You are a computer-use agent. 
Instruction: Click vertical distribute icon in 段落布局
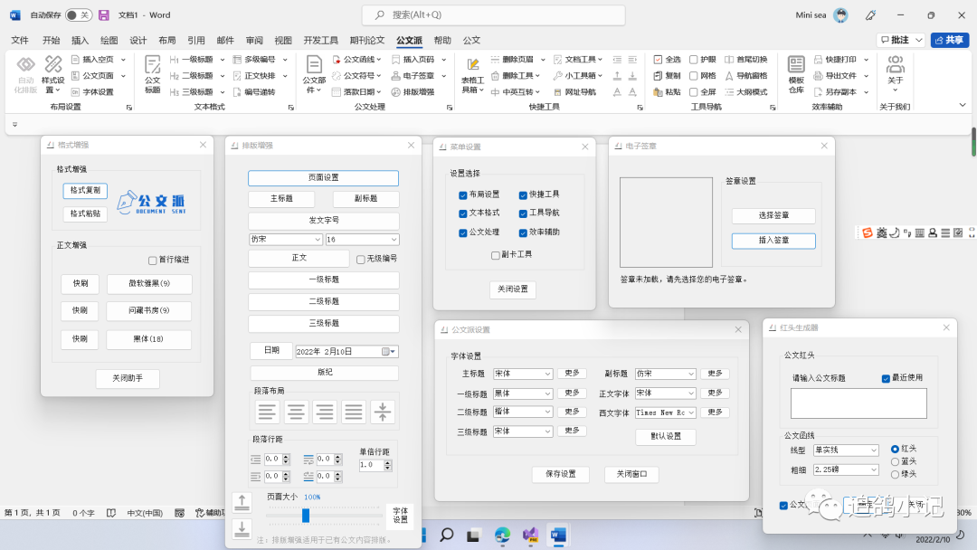click(x=383, y=412)
